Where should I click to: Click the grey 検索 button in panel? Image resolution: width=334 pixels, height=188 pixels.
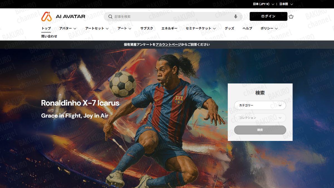[x=260, y=130]
